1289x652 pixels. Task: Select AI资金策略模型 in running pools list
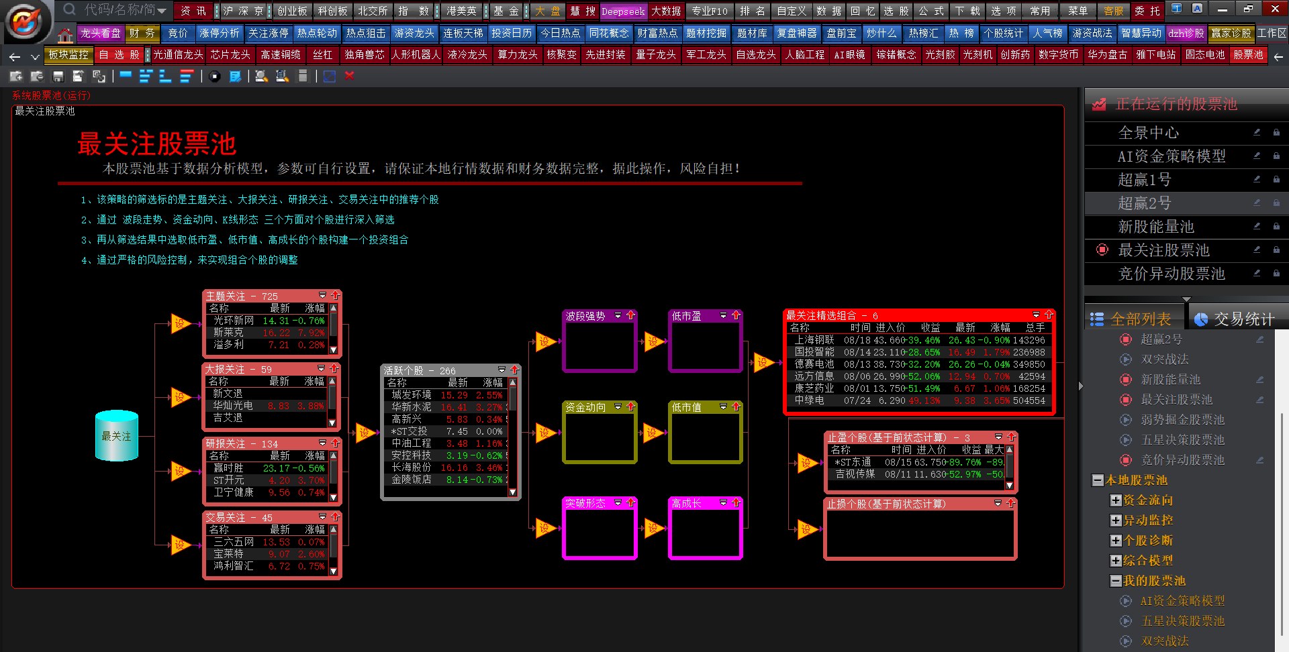pos(1171,156)
